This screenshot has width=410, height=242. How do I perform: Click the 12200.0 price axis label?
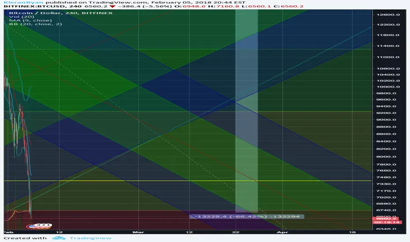pyautogui.click(x=388, y=25)
